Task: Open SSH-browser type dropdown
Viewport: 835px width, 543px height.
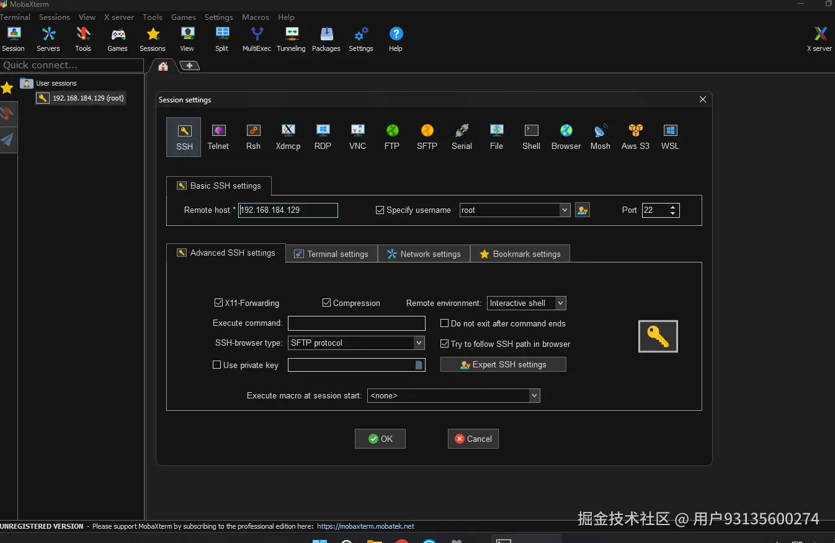Action: pyautogui.click(x=419, y=343)
